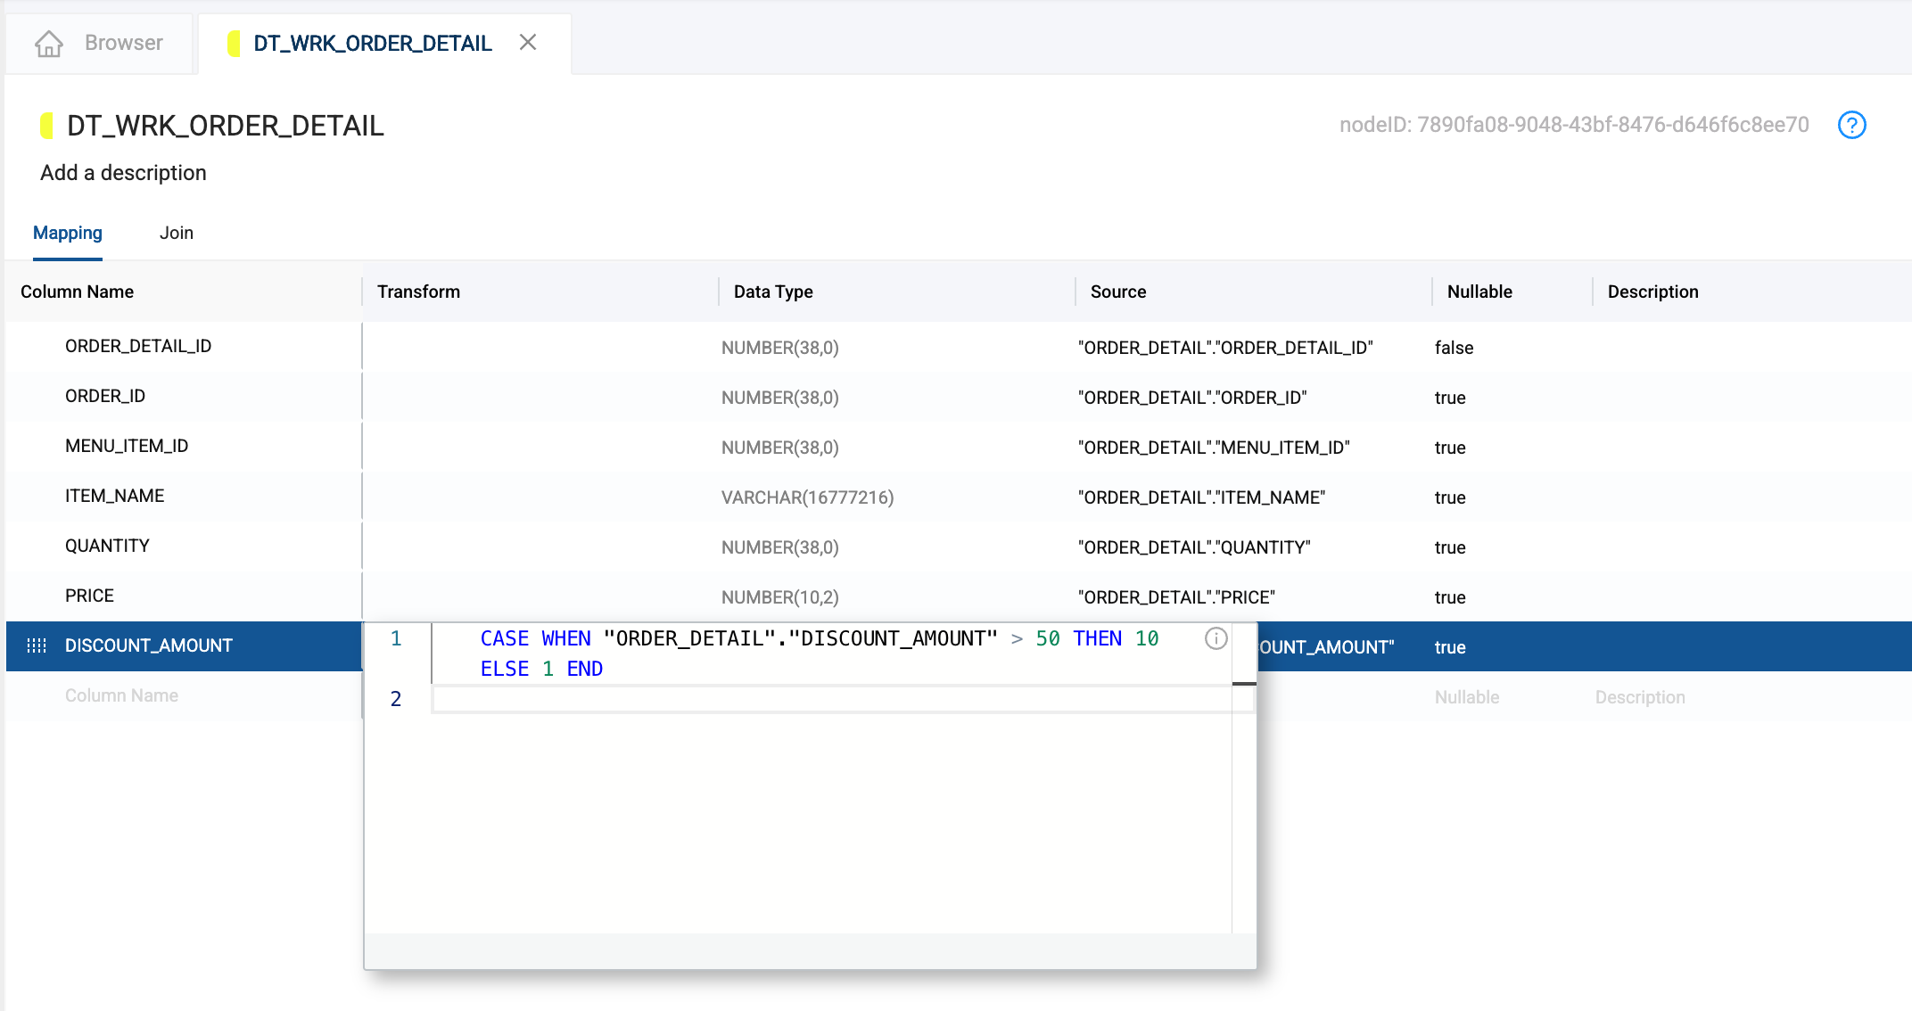Click the Transform column header
1912x1011 pixels.
[x=418, y=292]
